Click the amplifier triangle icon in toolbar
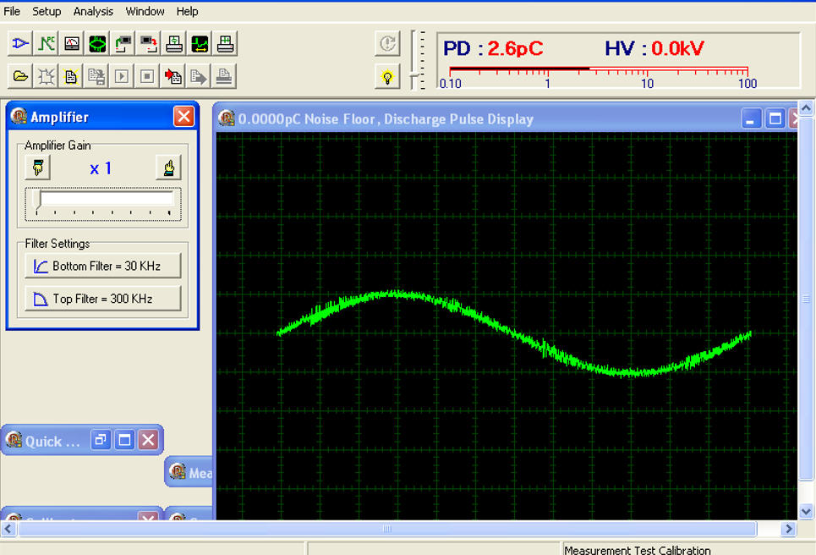 20,43
